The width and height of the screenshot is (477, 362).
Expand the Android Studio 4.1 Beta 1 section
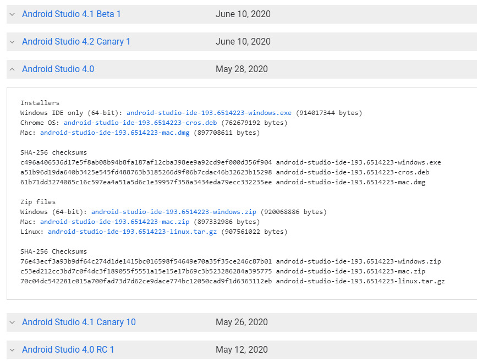pos(12,14)
